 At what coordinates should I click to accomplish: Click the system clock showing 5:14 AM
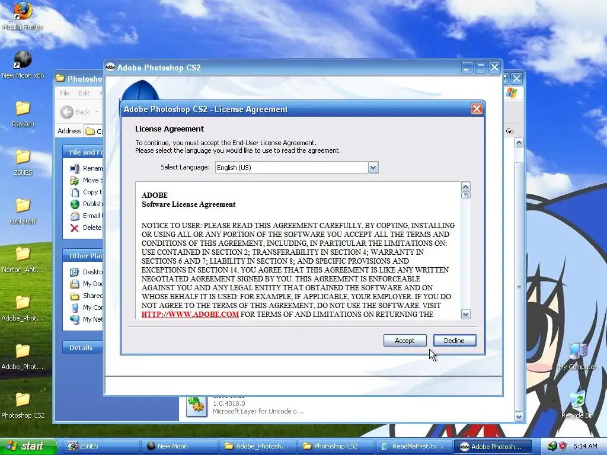click(x=585, y=446)
